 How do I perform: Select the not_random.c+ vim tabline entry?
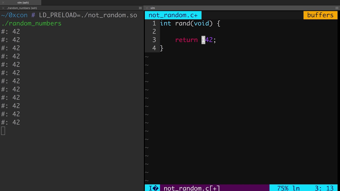click(x=173, y=15)
